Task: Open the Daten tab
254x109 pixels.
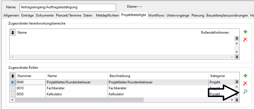Action: (88, 15)
